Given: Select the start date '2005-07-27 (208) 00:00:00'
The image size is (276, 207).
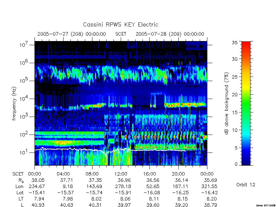Looking at the screenshot, I should (x=72, y=34).
